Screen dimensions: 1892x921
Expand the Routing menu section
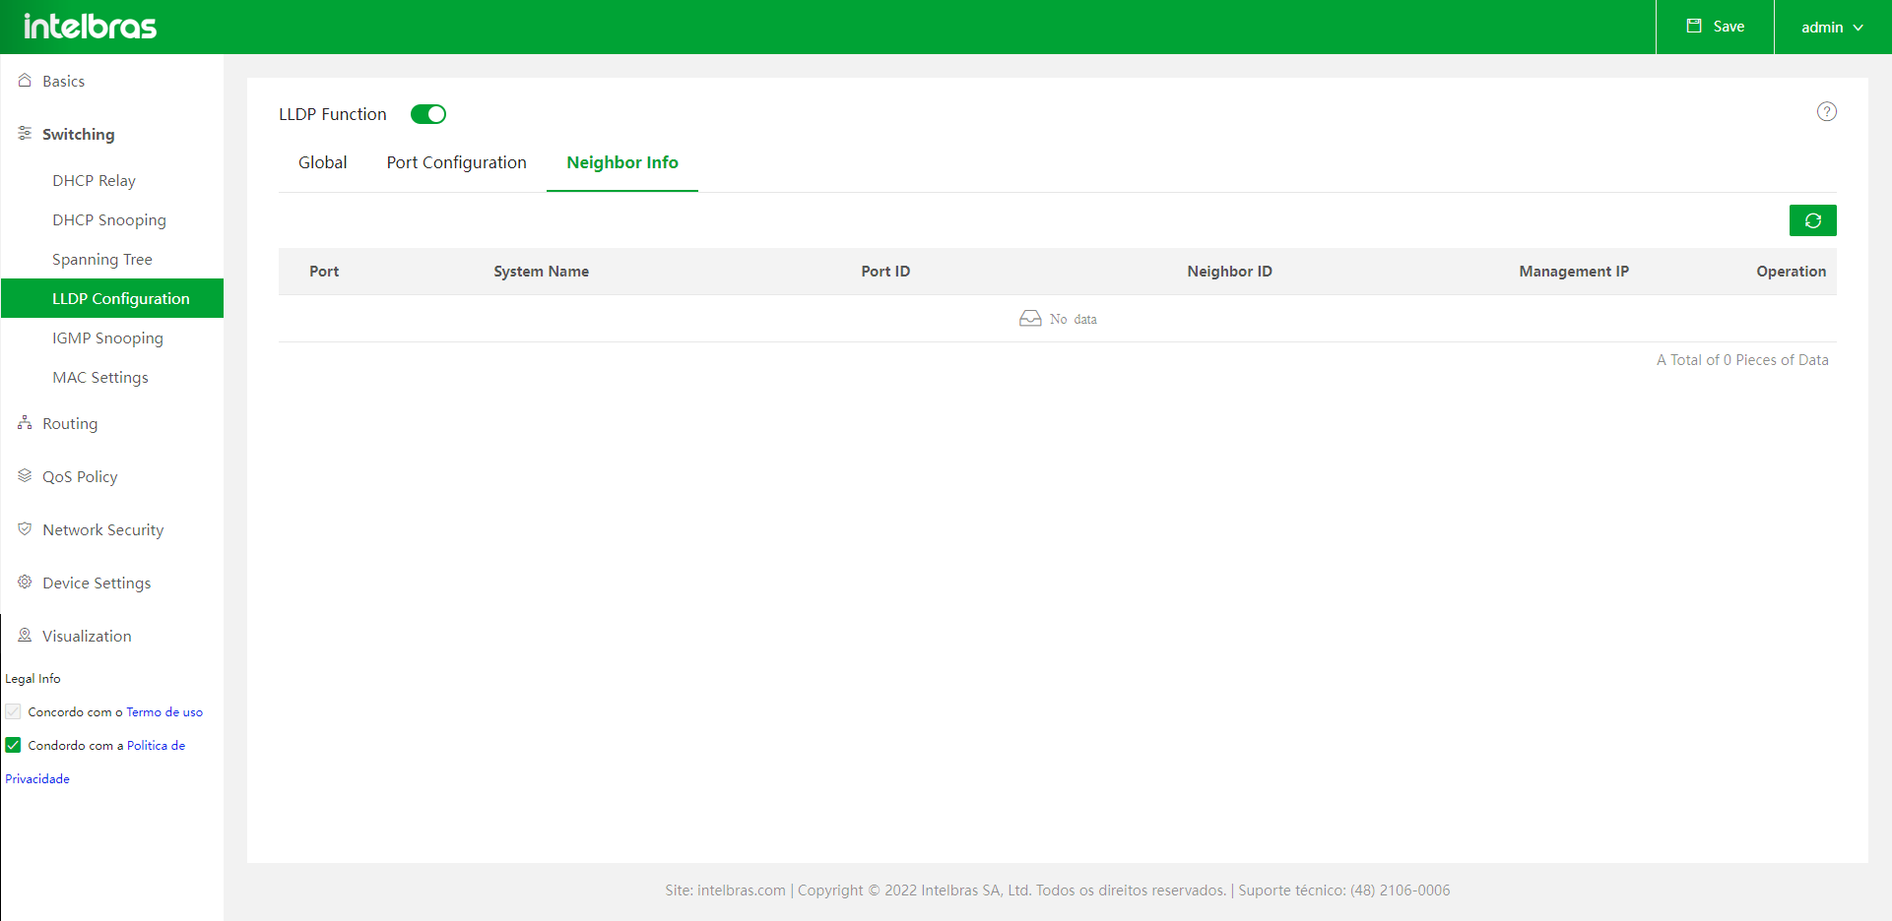(x=70, y=424)
